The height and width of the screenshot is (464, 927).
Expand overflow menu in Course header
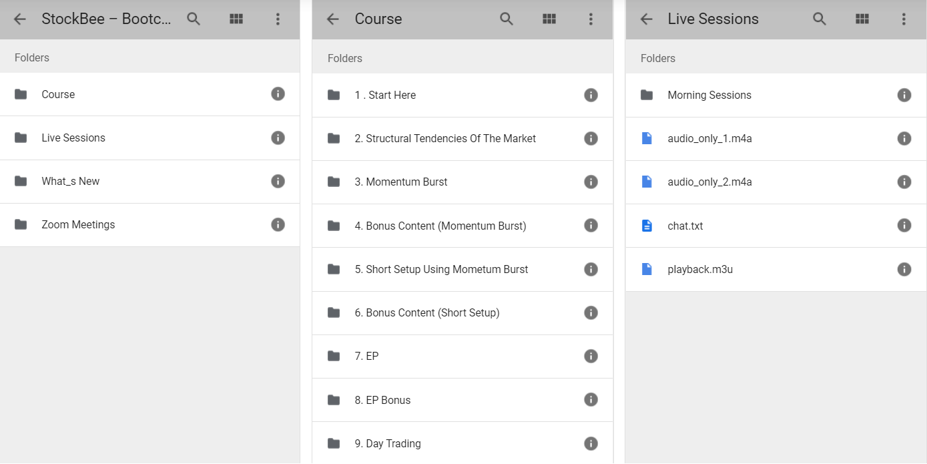pyautogui.click(x=591, y=19)
